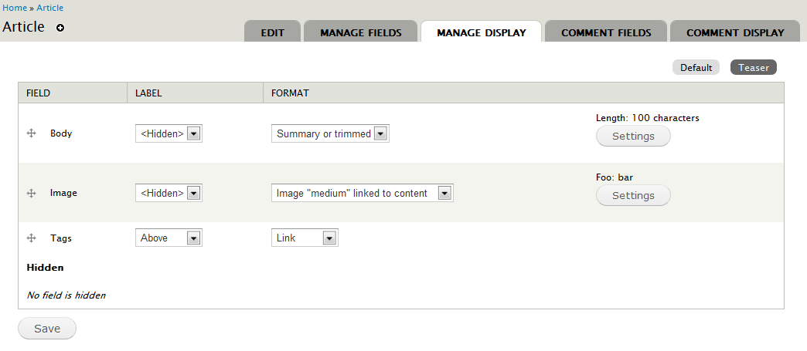Click the drag handle for Image row
Screen dimensions: 807x351
32,193
